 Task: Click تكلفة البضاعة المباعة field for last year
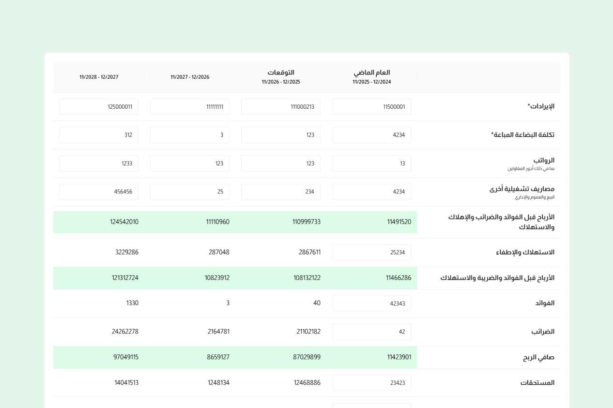[x=371, y=135]
